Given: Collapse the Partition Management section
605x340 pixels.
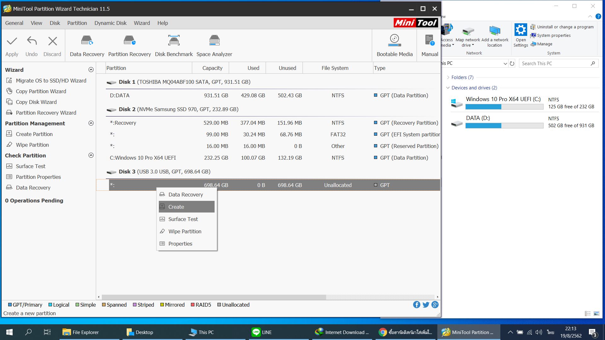Looking at the screenshot, I should (91, 123).
